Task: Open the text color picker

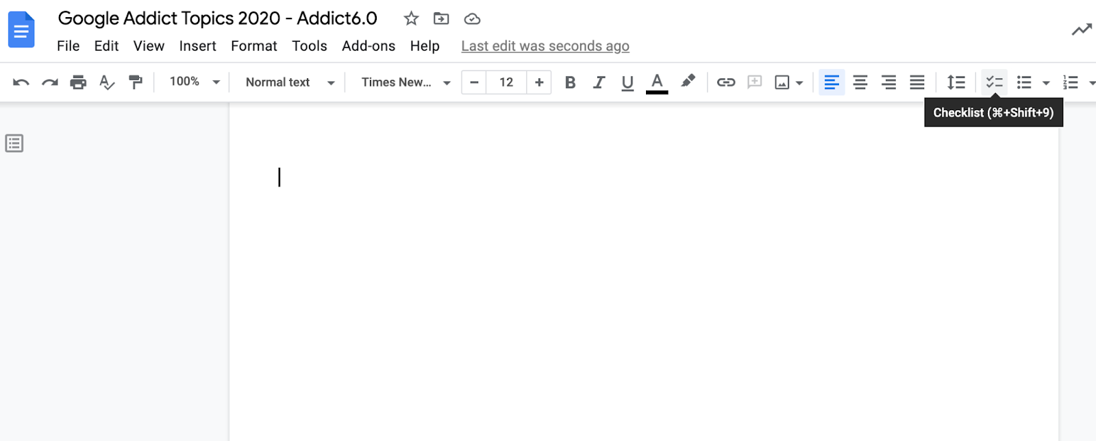Action: [x=657, y=82]
